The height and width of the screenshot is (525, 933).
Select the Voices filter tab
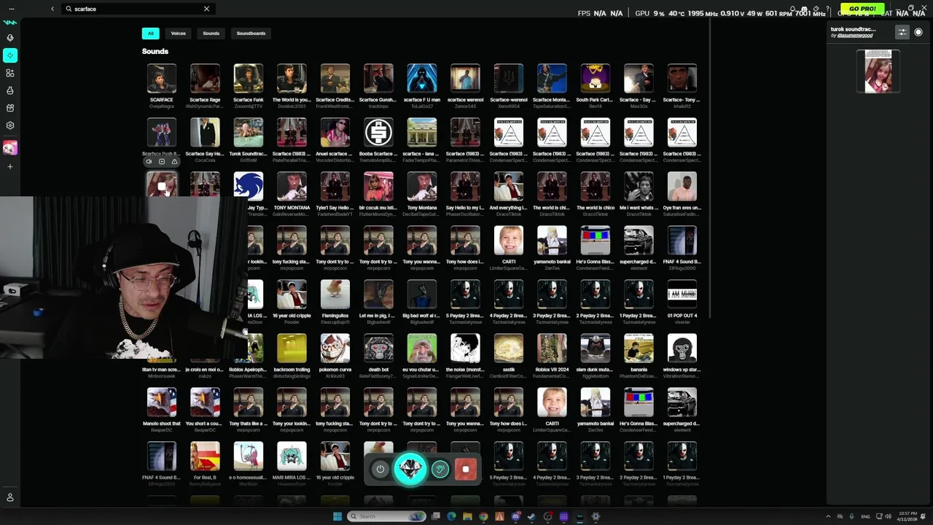pos(179,34)
